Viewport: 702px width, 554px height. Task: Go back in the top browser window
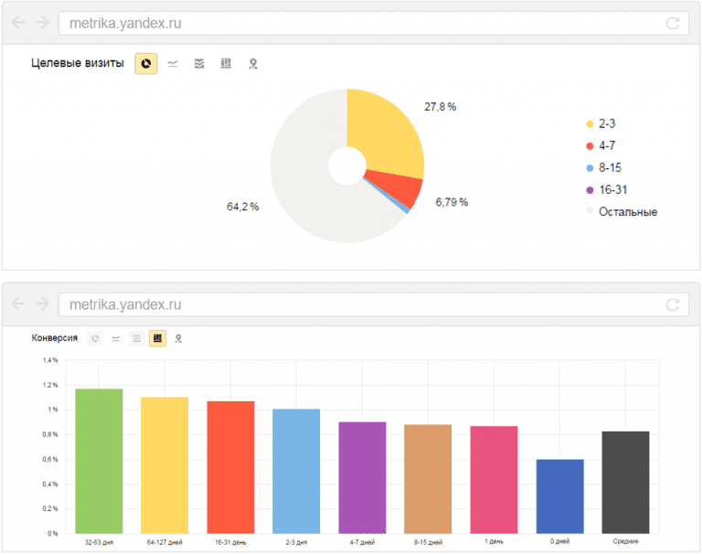18,22
